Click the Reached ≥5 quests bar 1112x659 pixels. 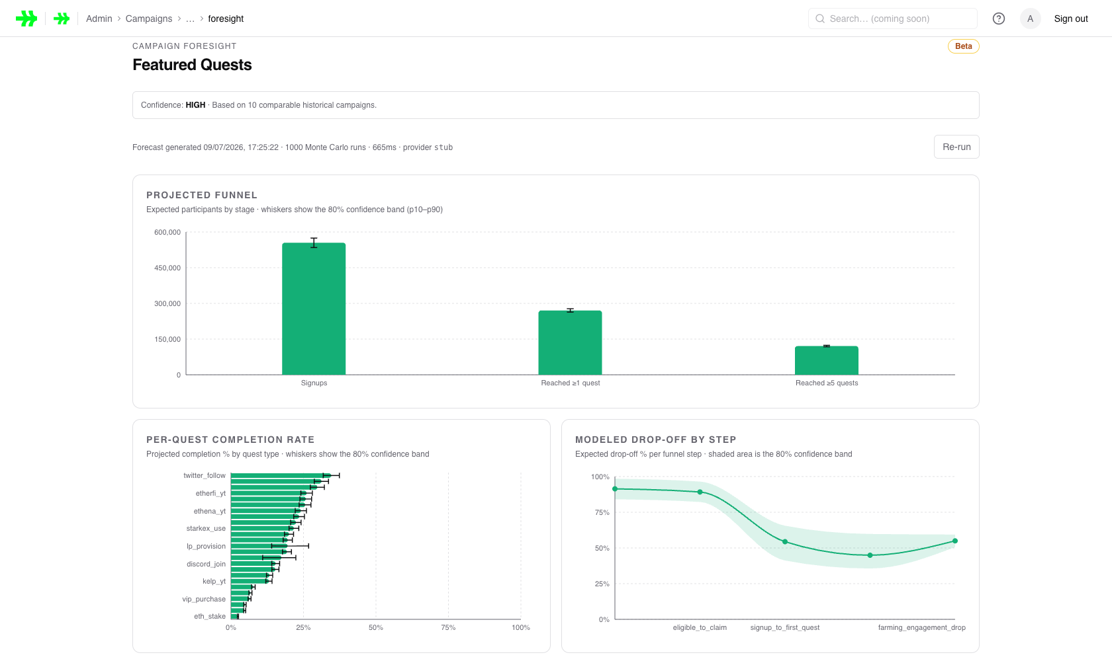pos(827,360)
